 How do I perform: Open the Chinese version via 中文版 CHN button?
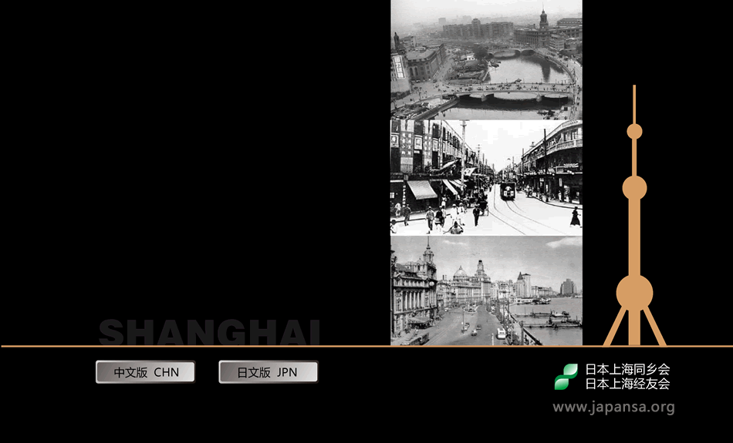click(145, 372)
